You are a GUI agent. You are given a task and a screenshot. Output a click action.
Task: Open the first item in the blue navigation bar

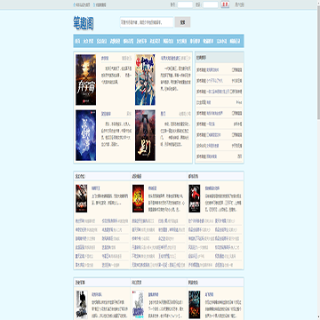(77, 41)
